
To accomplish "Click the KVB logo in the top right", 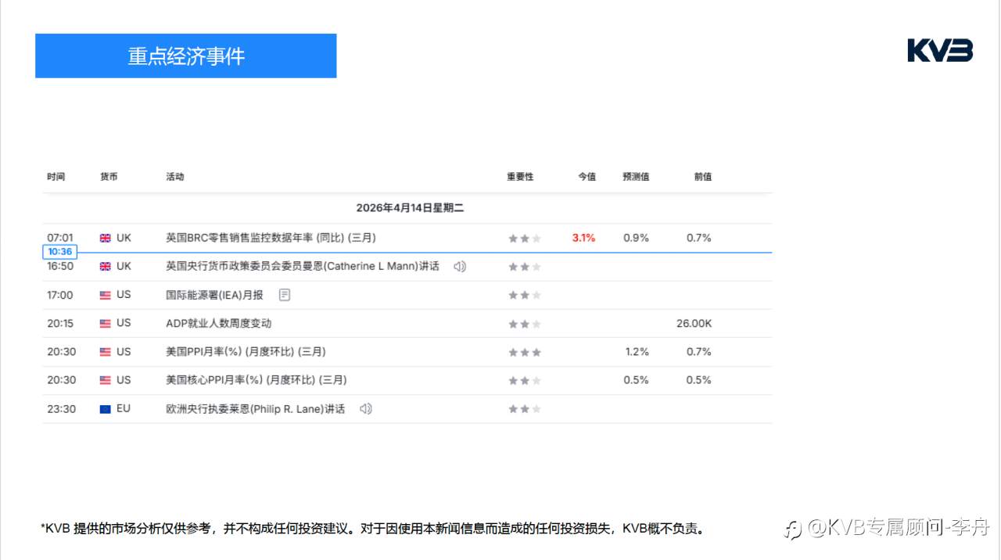I will 939,50.
